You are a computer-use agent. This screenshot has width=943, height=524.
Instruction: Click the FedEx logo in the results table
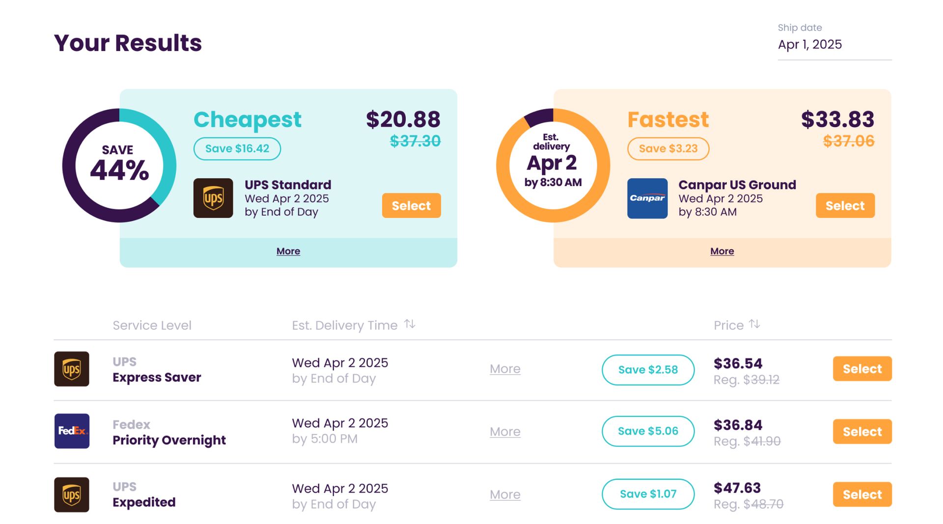pos(71,432)
